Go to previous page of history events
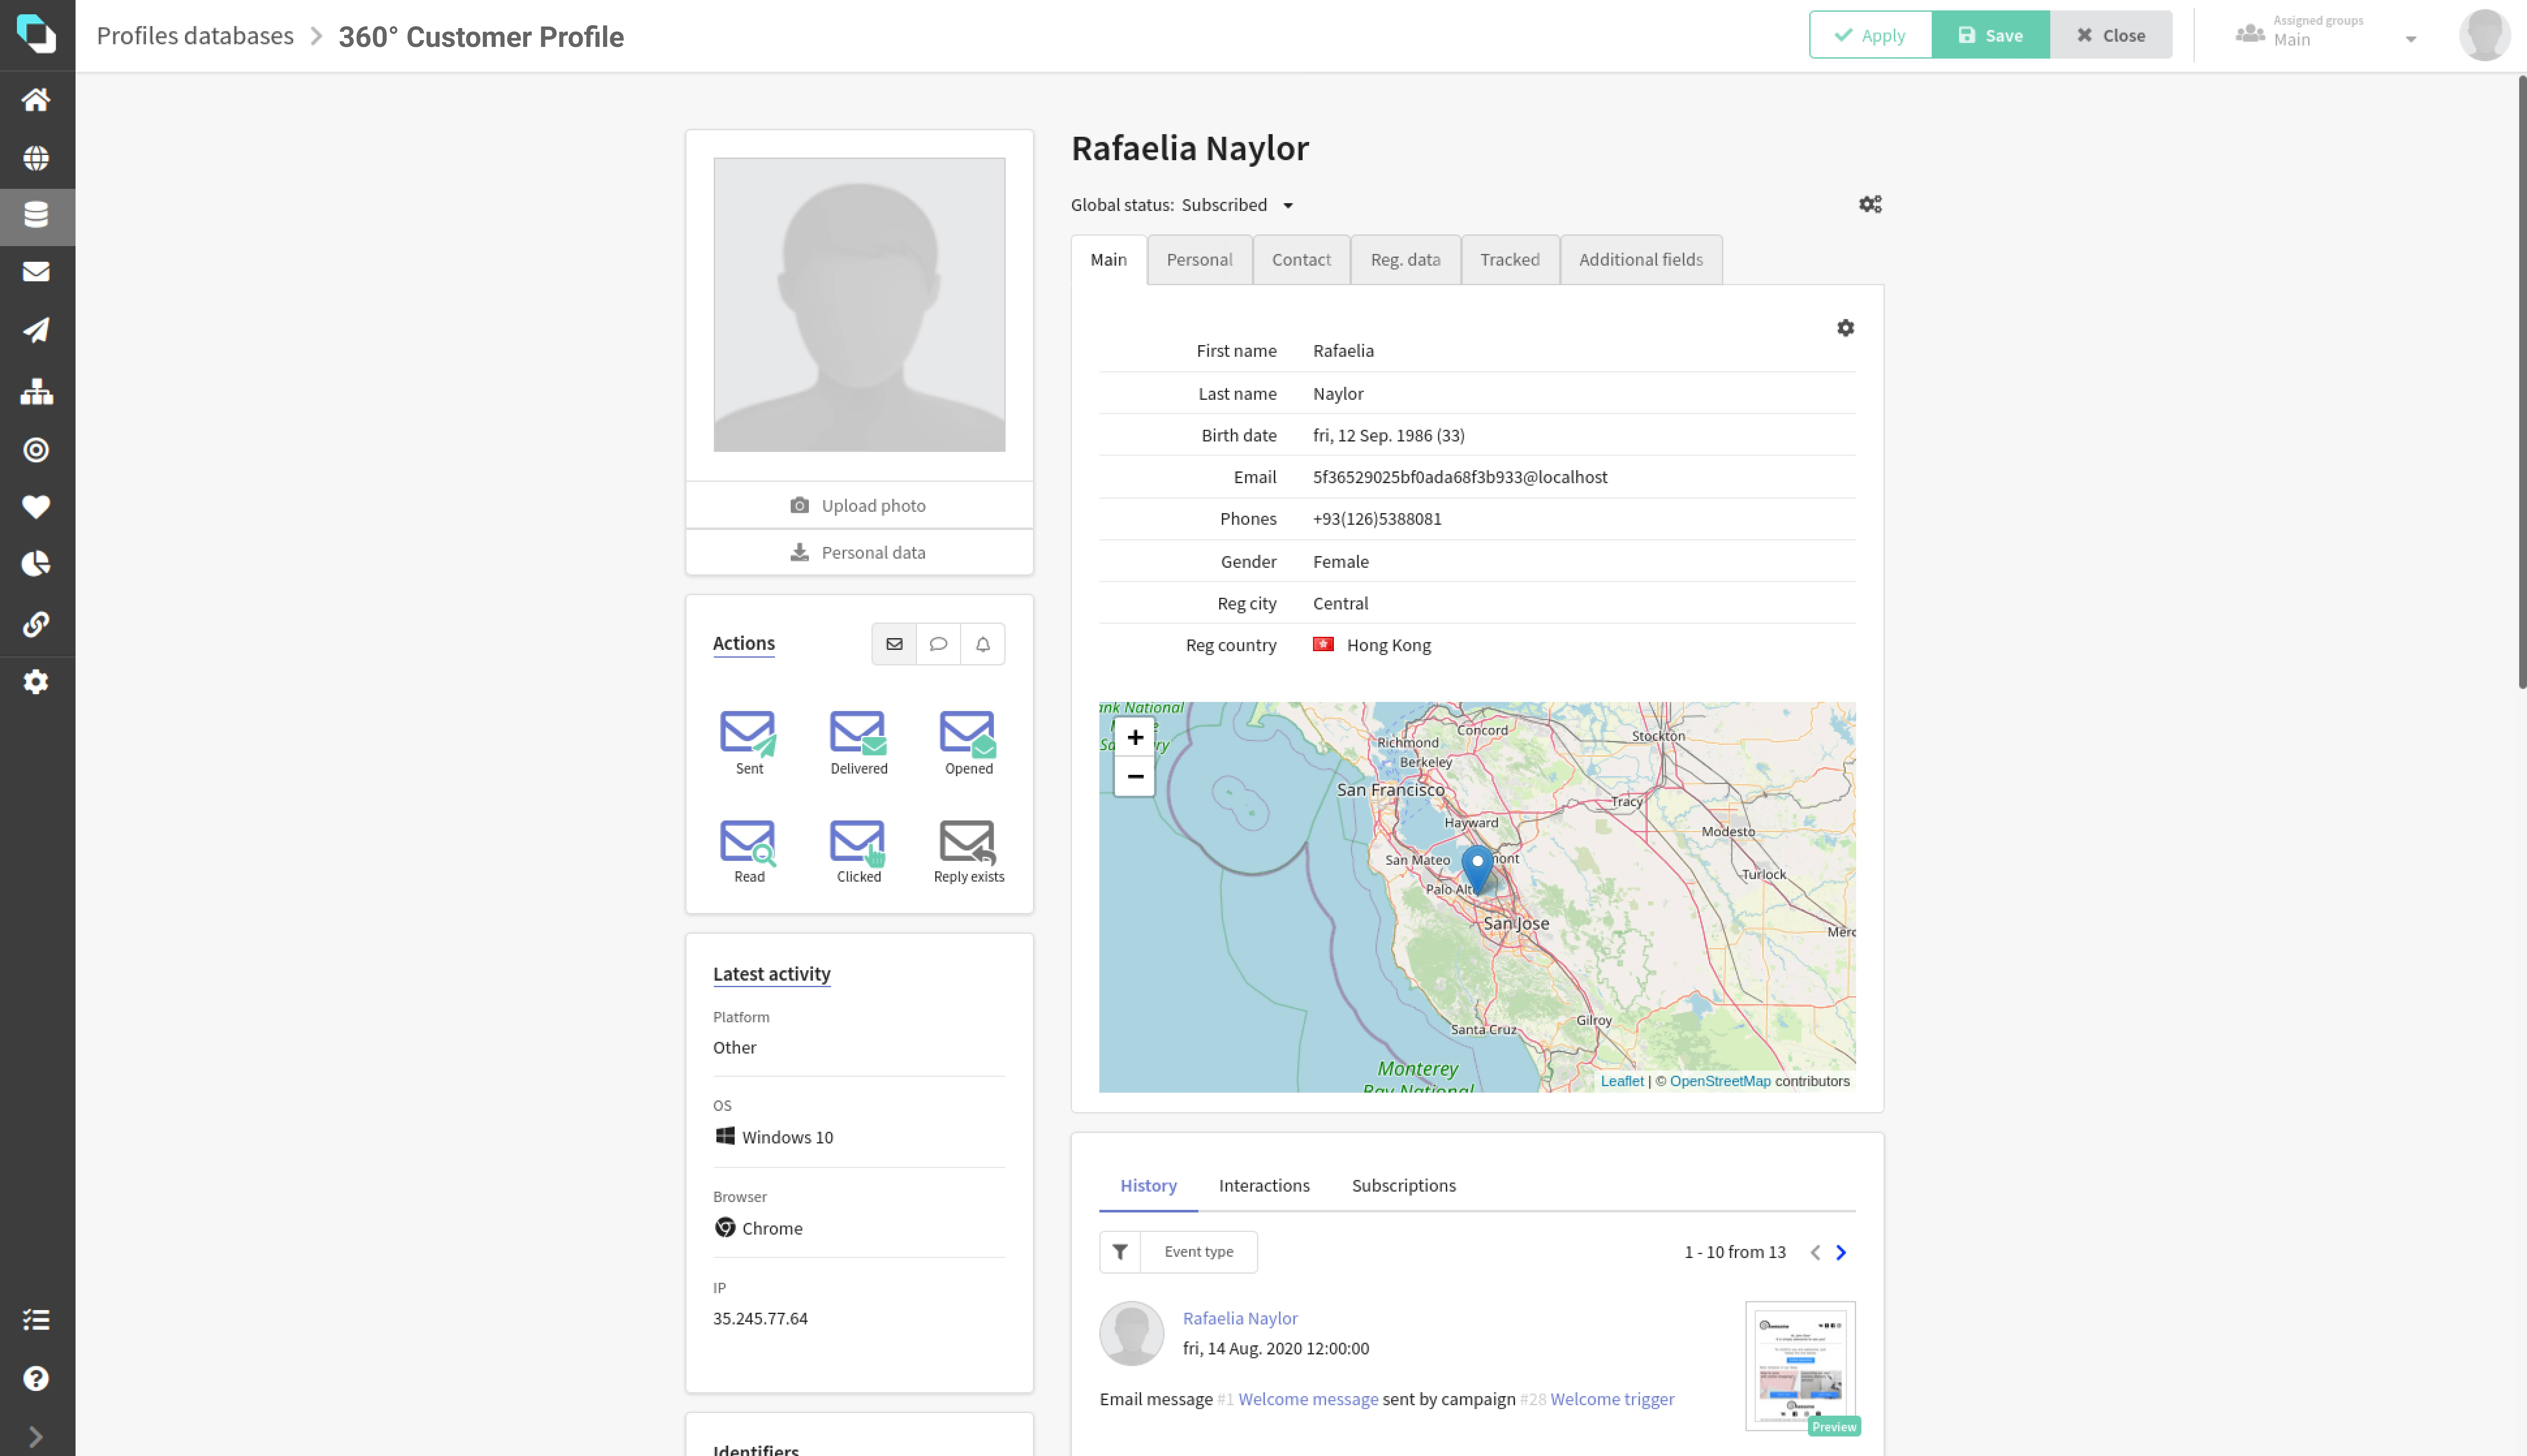 click(1815, 1252)
